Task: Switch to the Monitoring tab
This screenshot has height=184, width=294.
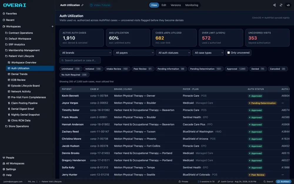Action: pyautogui.click(x=192, y=5)
